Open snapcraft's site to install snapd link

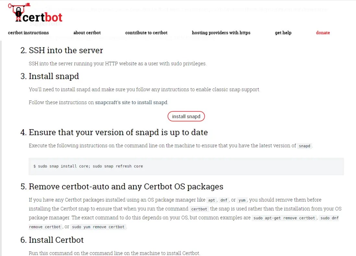click(131, 102)
